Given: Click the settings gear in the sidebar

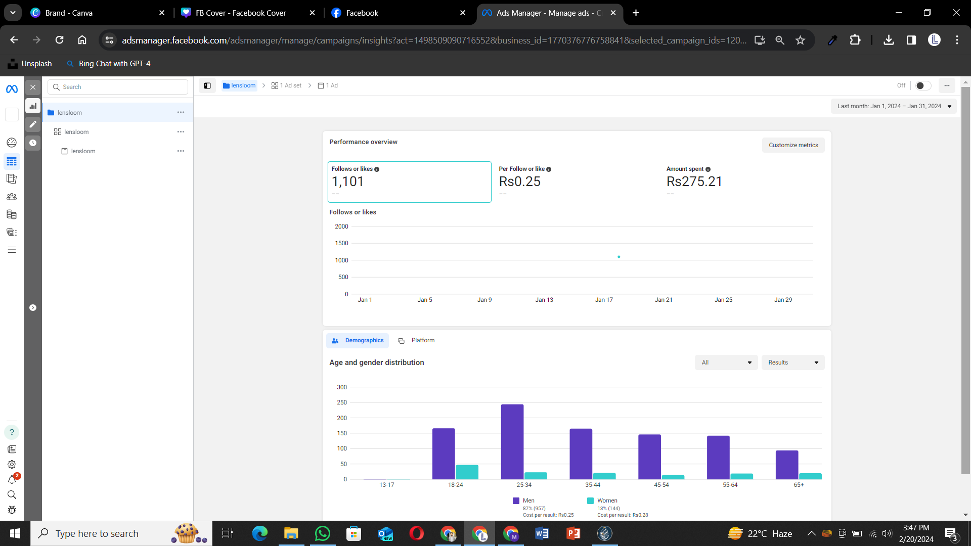Looking at the screenshot, I should click(x=12, y=464).
